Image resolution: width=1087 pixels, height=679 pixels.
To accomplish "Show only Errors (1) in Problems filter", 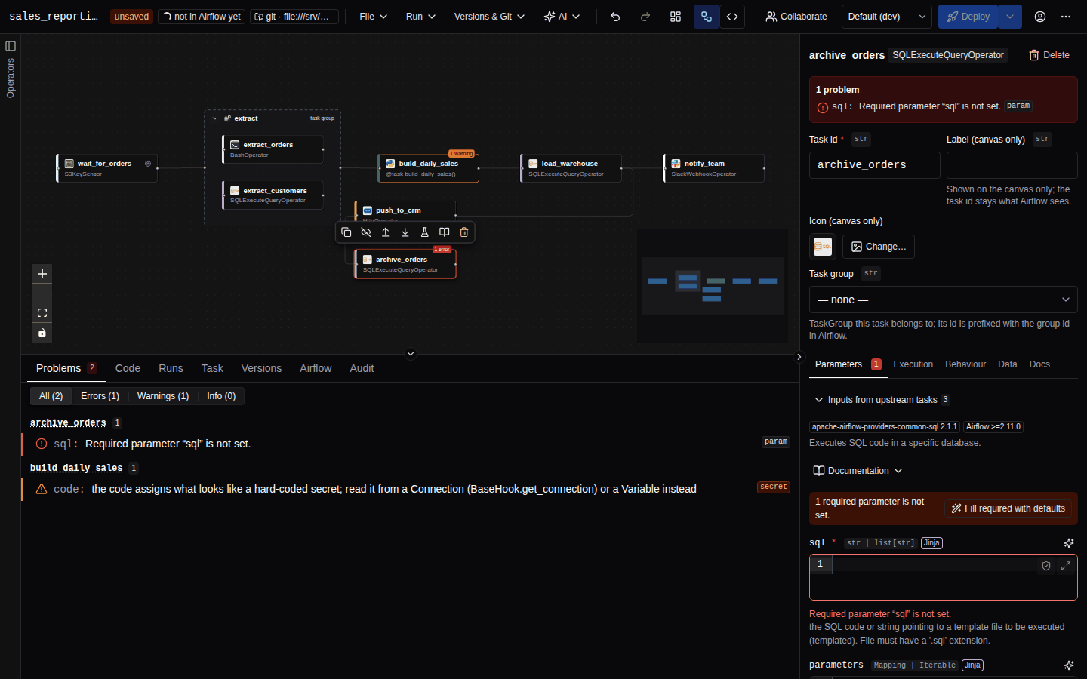I will pos(100,396).
